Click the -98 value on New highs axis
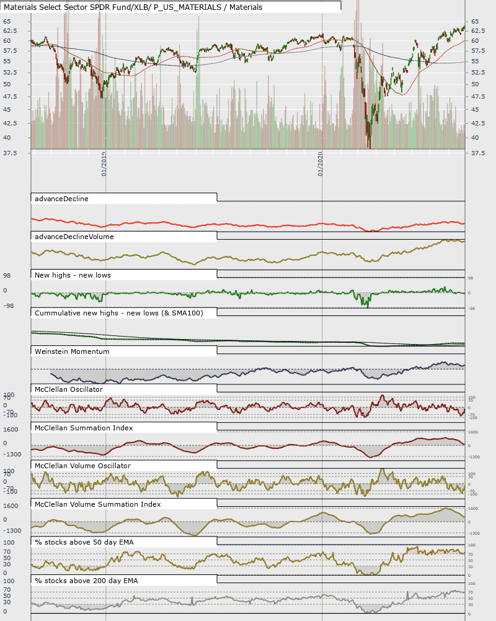The height and width of the screenshot is (621, 496). coord(8,306)
